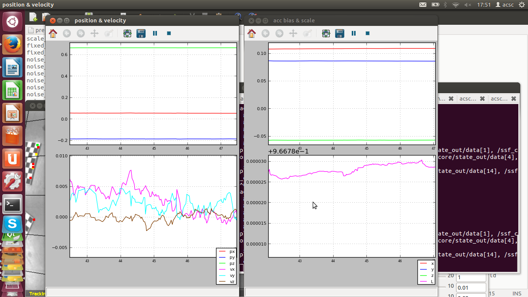
Task: Reset view with Home icon in position & velocity window
Action: [53, 33]
